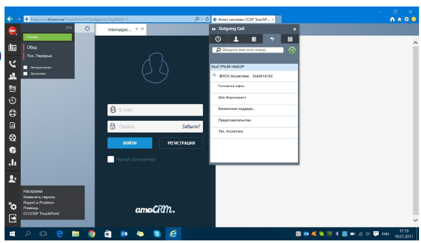Select the Тех. Перерыв status

[40, 56]
